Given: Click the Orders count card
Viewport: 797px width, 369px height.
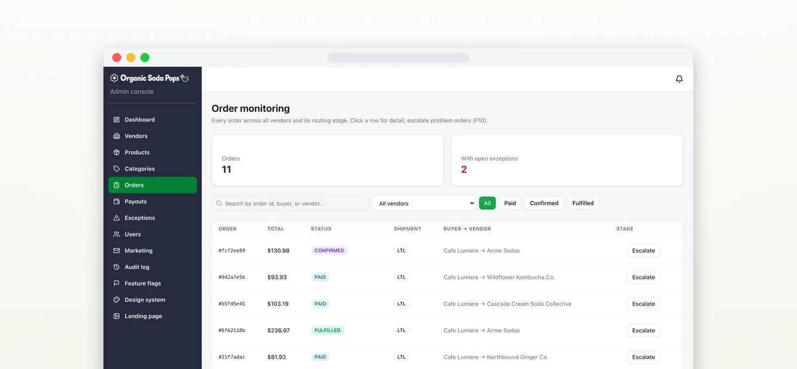Looking at the screenshot, I should (x=328, y=160).
